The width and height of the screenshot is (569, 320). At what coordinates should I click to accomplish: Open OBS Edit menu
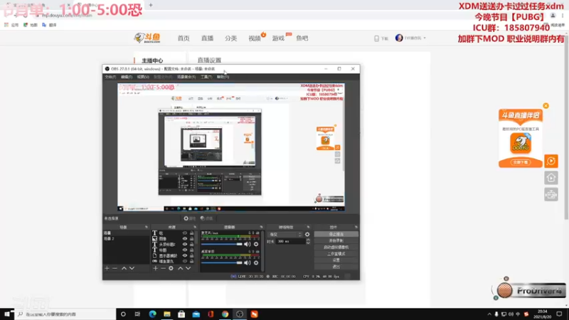coord(127,77)
